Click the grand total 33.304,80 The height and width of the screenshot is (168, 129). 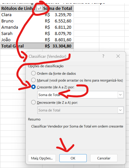coord(62,46)
